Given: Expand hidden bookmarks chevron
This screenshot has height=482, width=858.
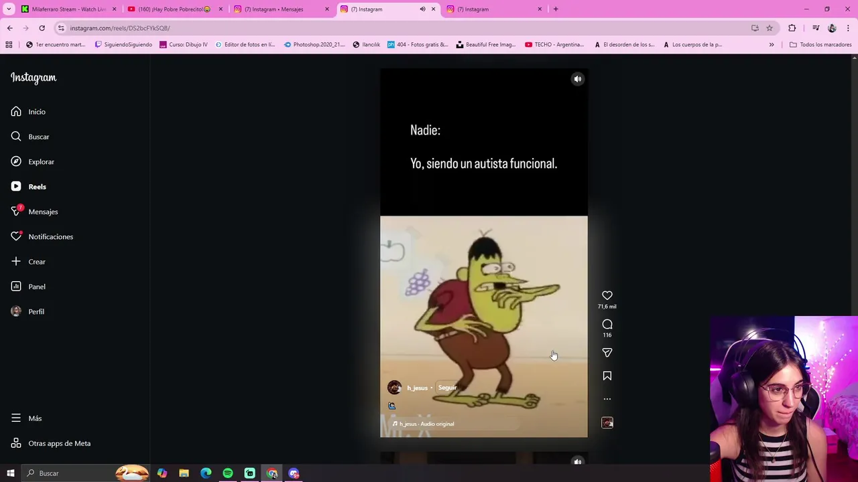Looking at the screenshot, I should [x=772, y=45].
